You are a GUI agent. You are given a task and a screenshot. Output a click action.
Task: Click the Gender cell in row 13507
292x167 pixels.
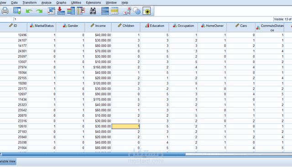[70, 62]
